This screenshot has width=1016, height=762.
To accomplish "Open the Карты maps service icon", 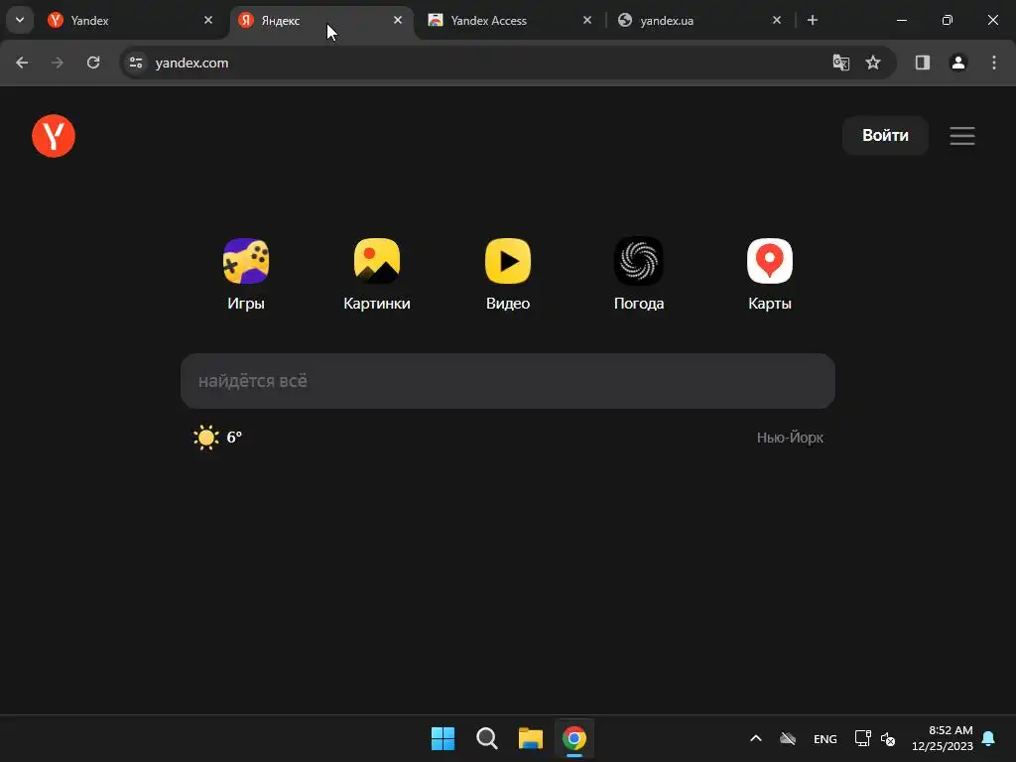I will (x=770, y=261).
